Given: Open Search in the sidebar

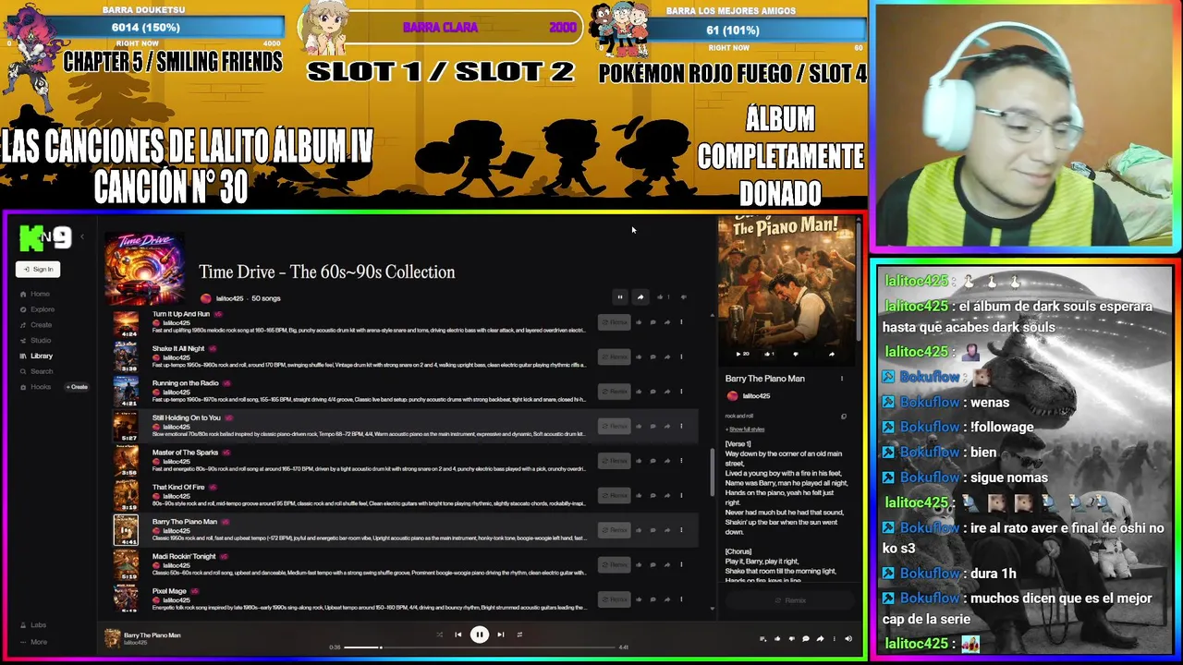Looking at the screenshot, I should coord(36,371).
